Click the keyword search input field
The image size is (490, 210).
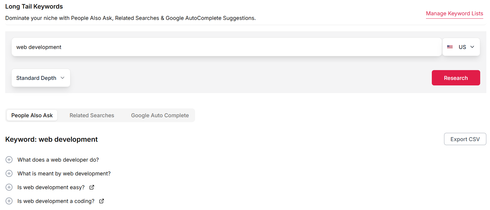227,47
